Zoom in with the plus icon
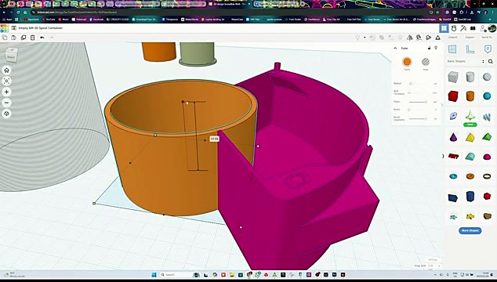Viewport: 497px width, 282px height. coord(6,92)
